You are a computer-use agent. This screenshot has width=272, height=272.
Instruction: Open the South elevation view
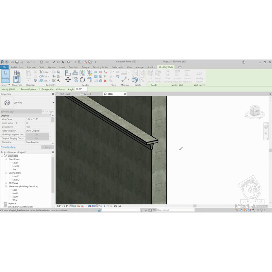point(16,197)
